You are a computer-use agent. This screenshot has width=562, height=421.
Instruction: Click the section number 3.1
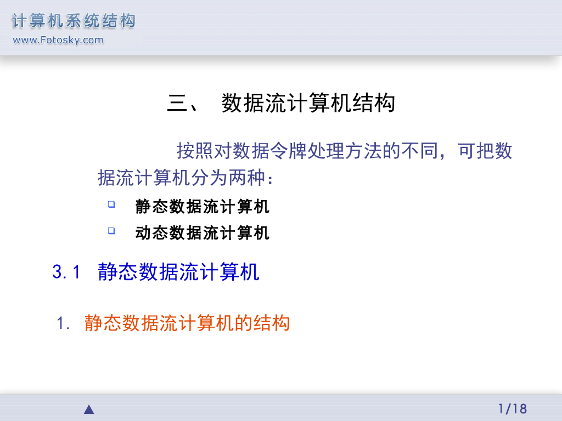point(66,272)
